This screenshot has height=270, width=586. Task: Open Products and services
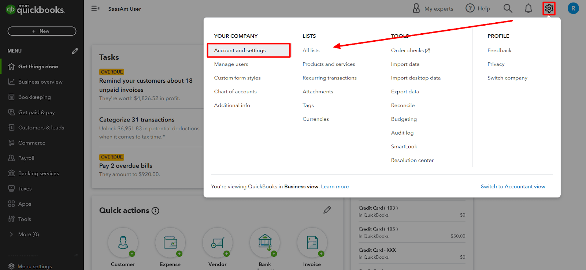pos(329,64)
